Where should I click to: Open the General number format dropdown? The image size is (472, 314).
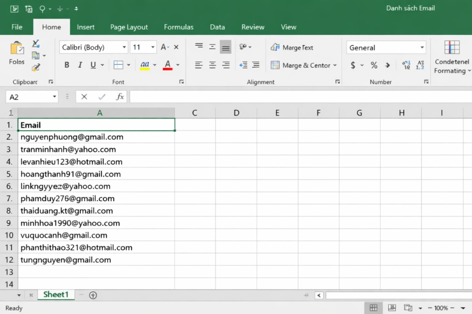(x=422, y=47)
